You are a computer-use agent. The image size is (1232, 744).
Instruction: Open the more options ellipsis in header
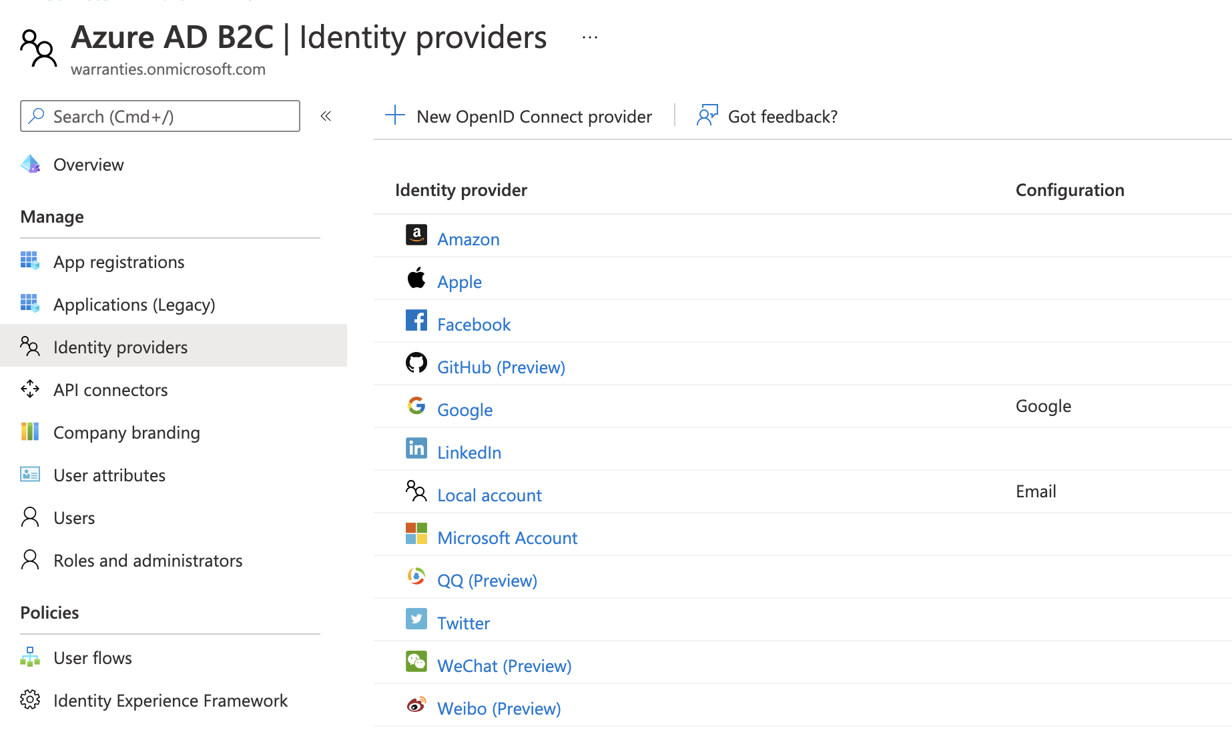pos(590,37)
